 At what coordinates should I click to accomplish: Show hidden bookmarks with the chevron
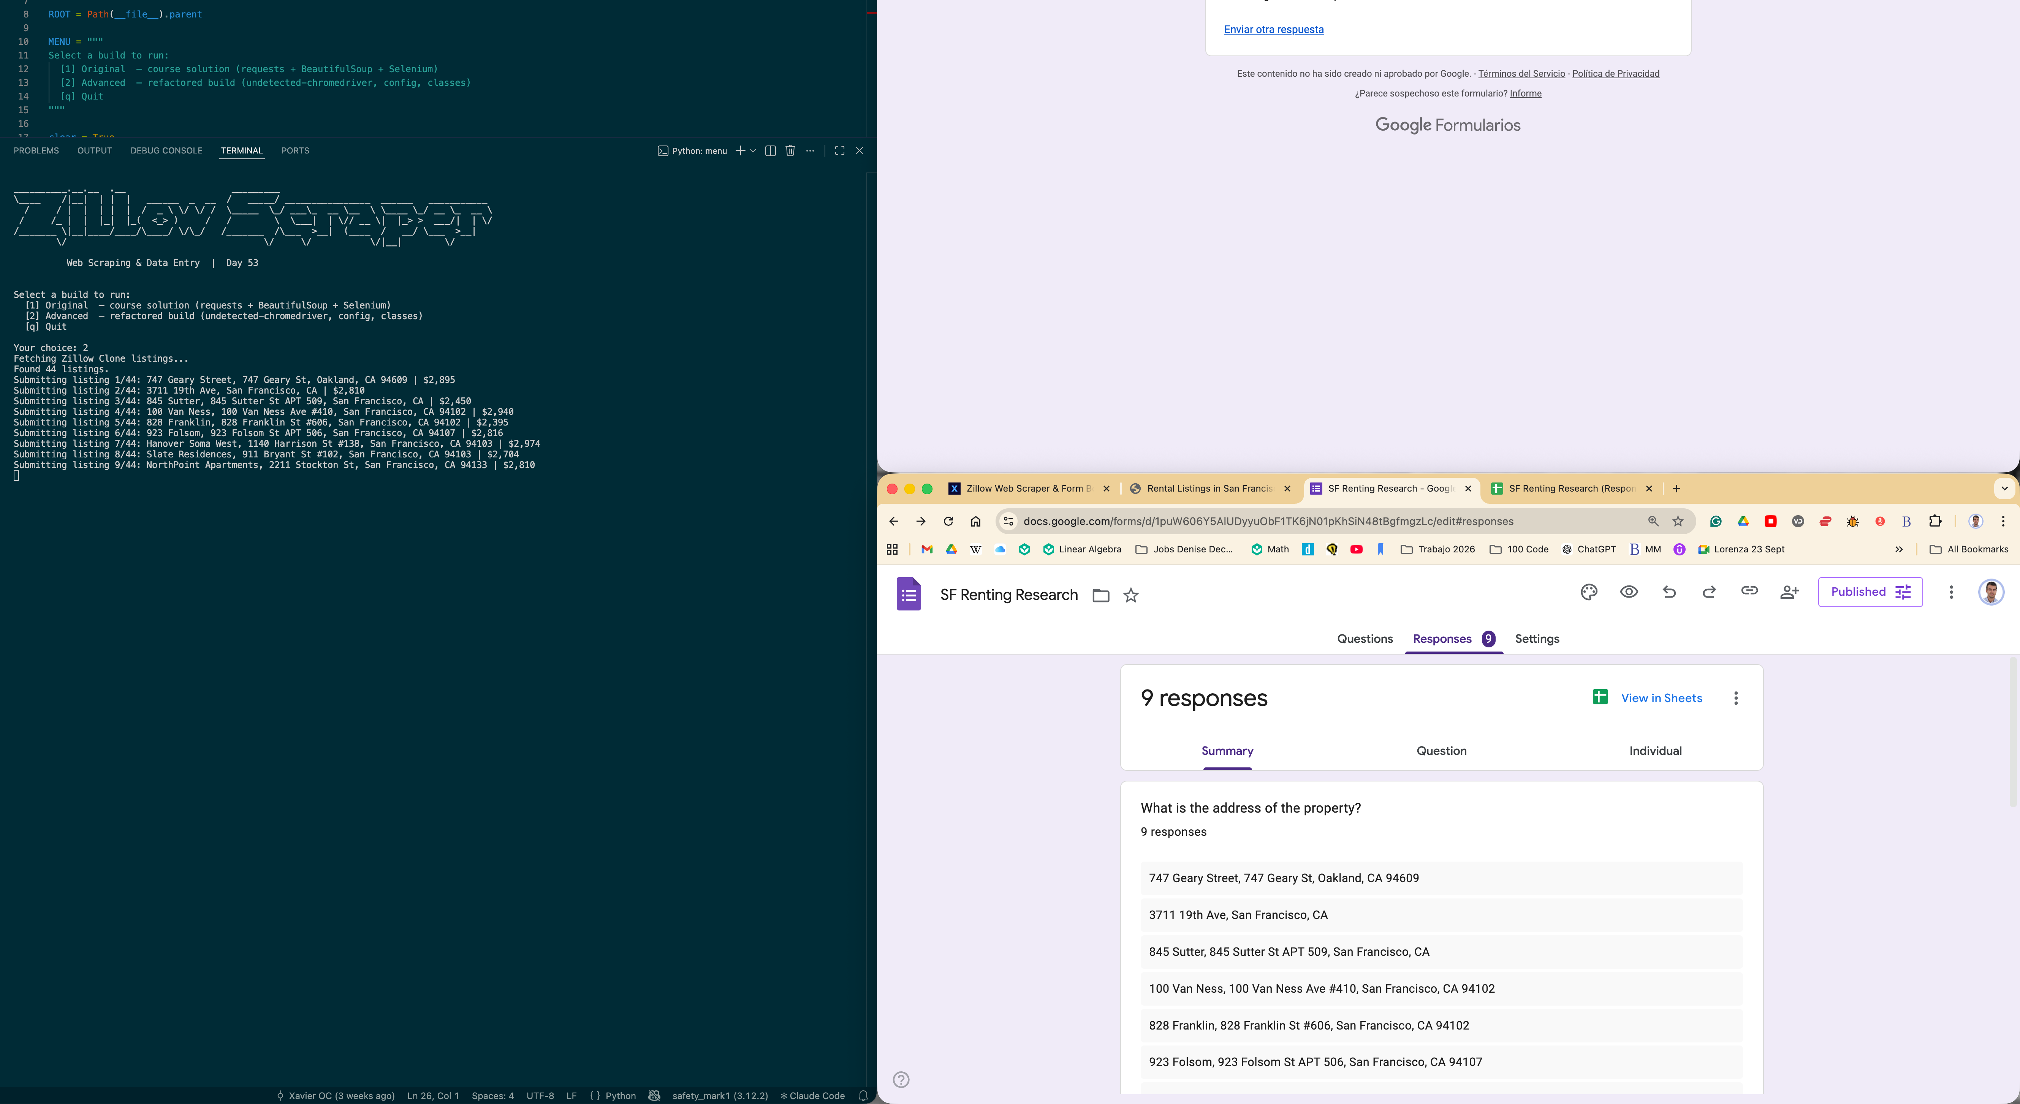pos(1898,550)
